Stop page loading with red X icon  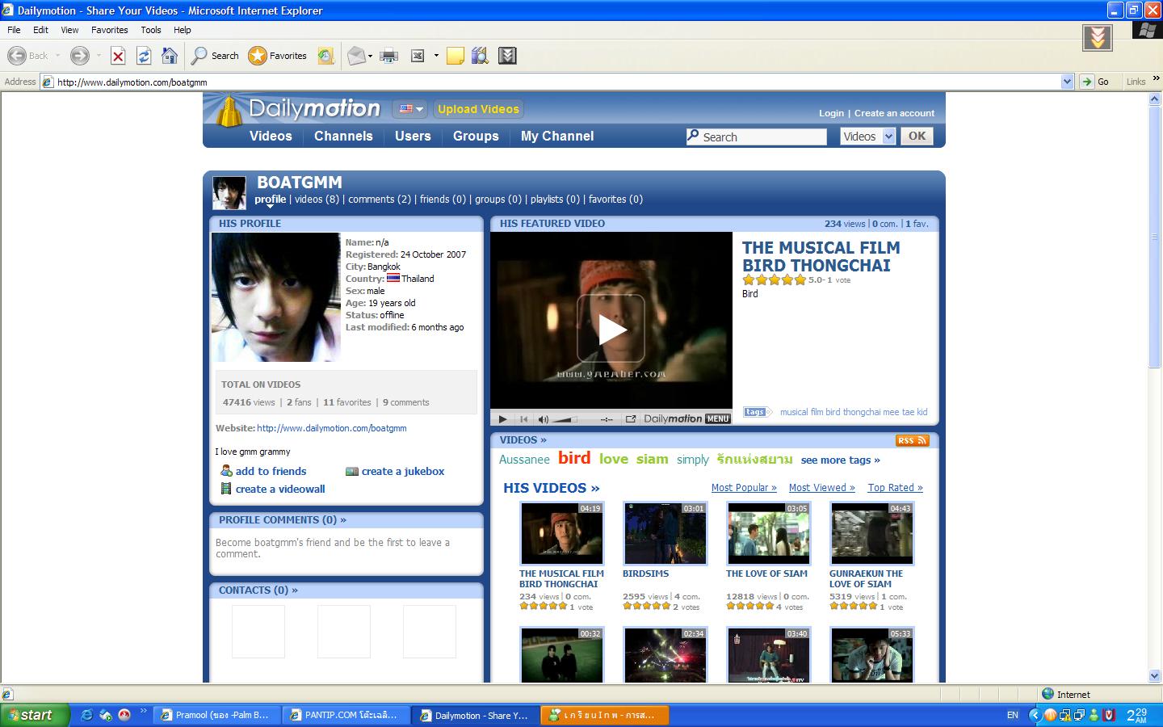tap(118, 56)
